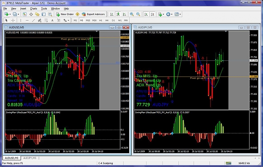Open the Templates dropdown arrow
The height and width of the screenshot is (167, 263).
180,14
